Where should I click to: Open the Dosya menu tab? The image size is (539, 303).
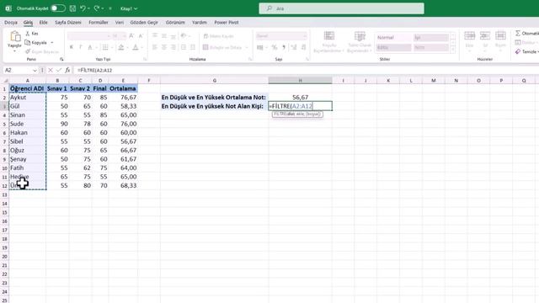[x=11, y=23]
